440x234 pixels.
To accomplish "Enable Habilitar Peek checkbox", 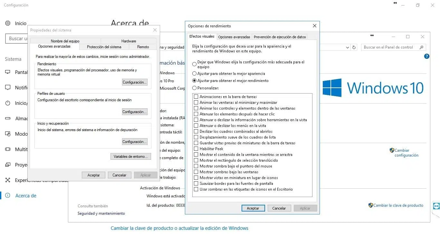I will pos(196,148).
